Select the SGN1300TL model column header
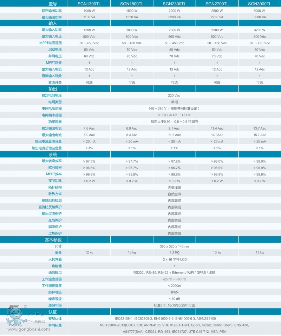This screenshot has height=336, width=281. pos(89,4)
